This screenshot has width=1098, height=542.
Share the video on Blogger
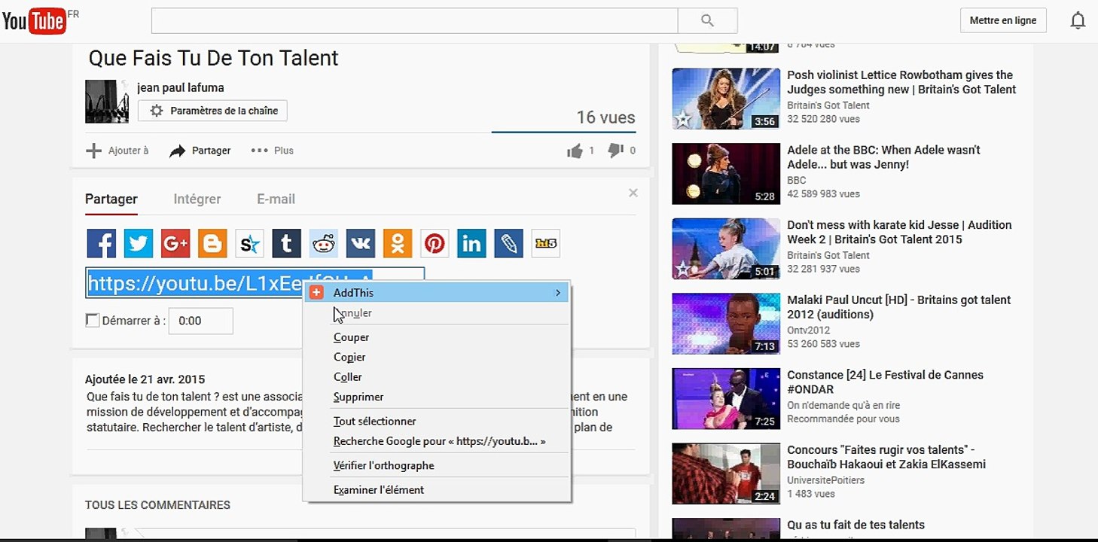point(212,243)
